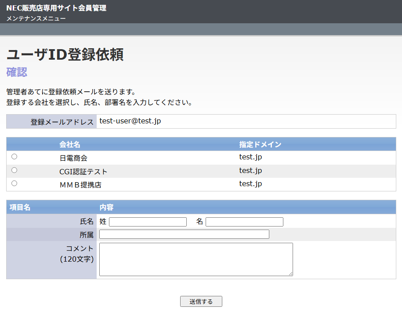Click the 内容 column header
Viewport: 402px width, 313px height.
click(x=106, y=207)
